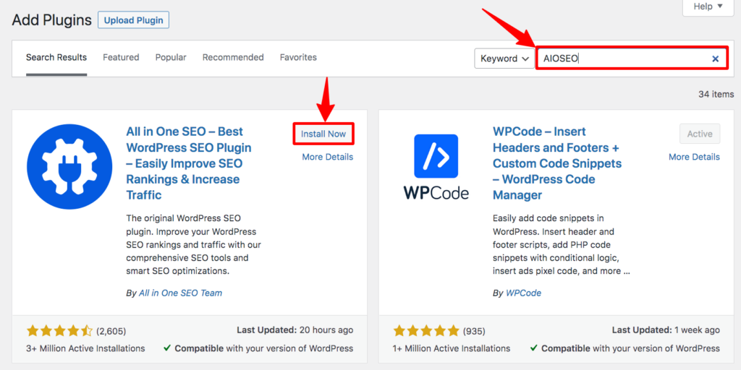Click the five-star rating of WPCode
The width and height of the screenshot is (741, 370).
pyautogui.click(x=426, y=331)
